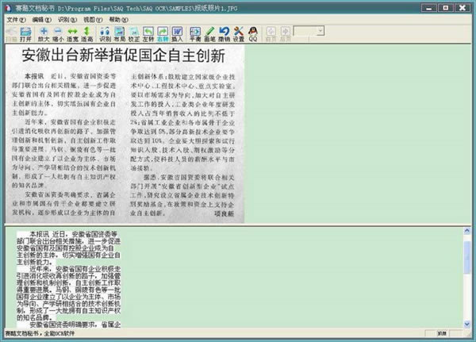The image size is (476, 342).
Task: Click the QQ penguin icon
Action: 253,33
